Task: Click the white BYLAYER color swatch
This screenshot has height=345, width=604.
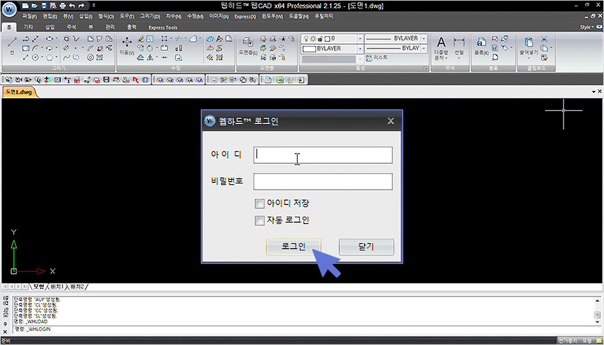Action: [x=309, y=49]
